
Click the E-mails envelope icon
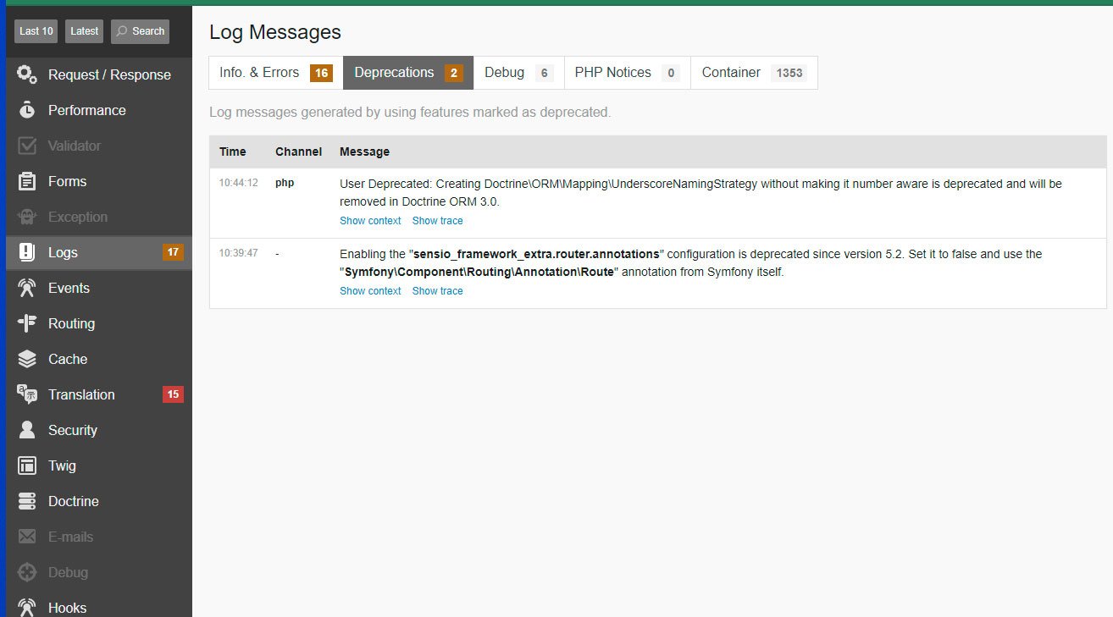tap(27, 537)
